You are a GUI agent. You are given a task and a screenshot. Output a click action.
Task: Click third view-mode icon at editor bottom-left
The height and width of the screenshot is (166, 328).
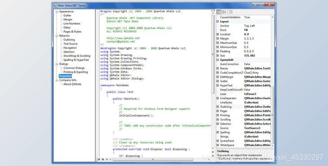pyautogui.click(x=106, y=160)
